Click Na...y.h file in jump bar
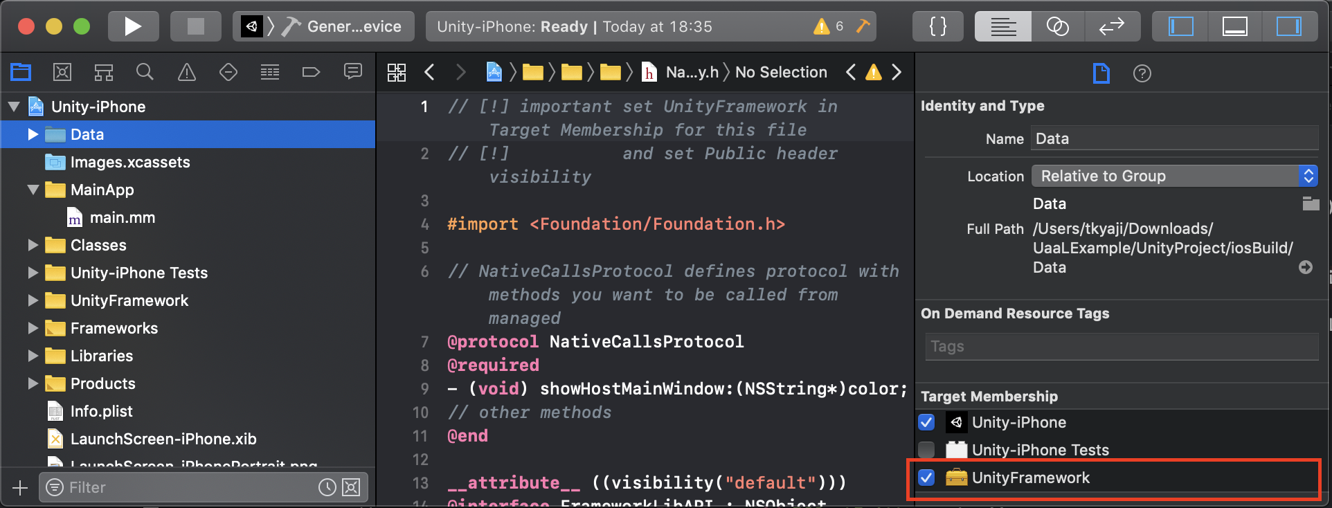The width and height of the screenshot is (1332, 508). [681, 72]
